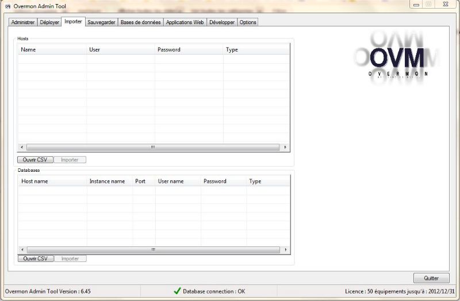
Task: Sort Hosts table by Name column
Action: coord(52,49)
